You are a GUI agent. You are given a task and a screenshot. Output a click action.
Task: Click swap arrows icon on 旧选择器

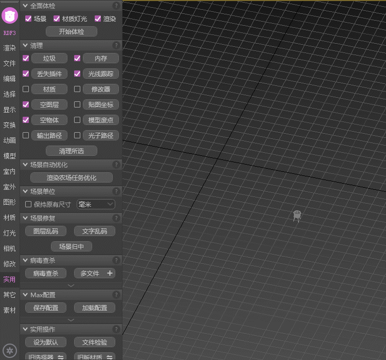61,357
